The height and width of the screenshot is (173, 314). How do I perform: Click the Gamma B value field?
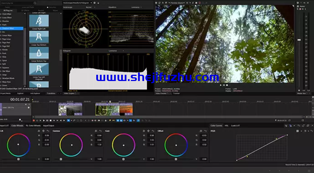(99, 144)
